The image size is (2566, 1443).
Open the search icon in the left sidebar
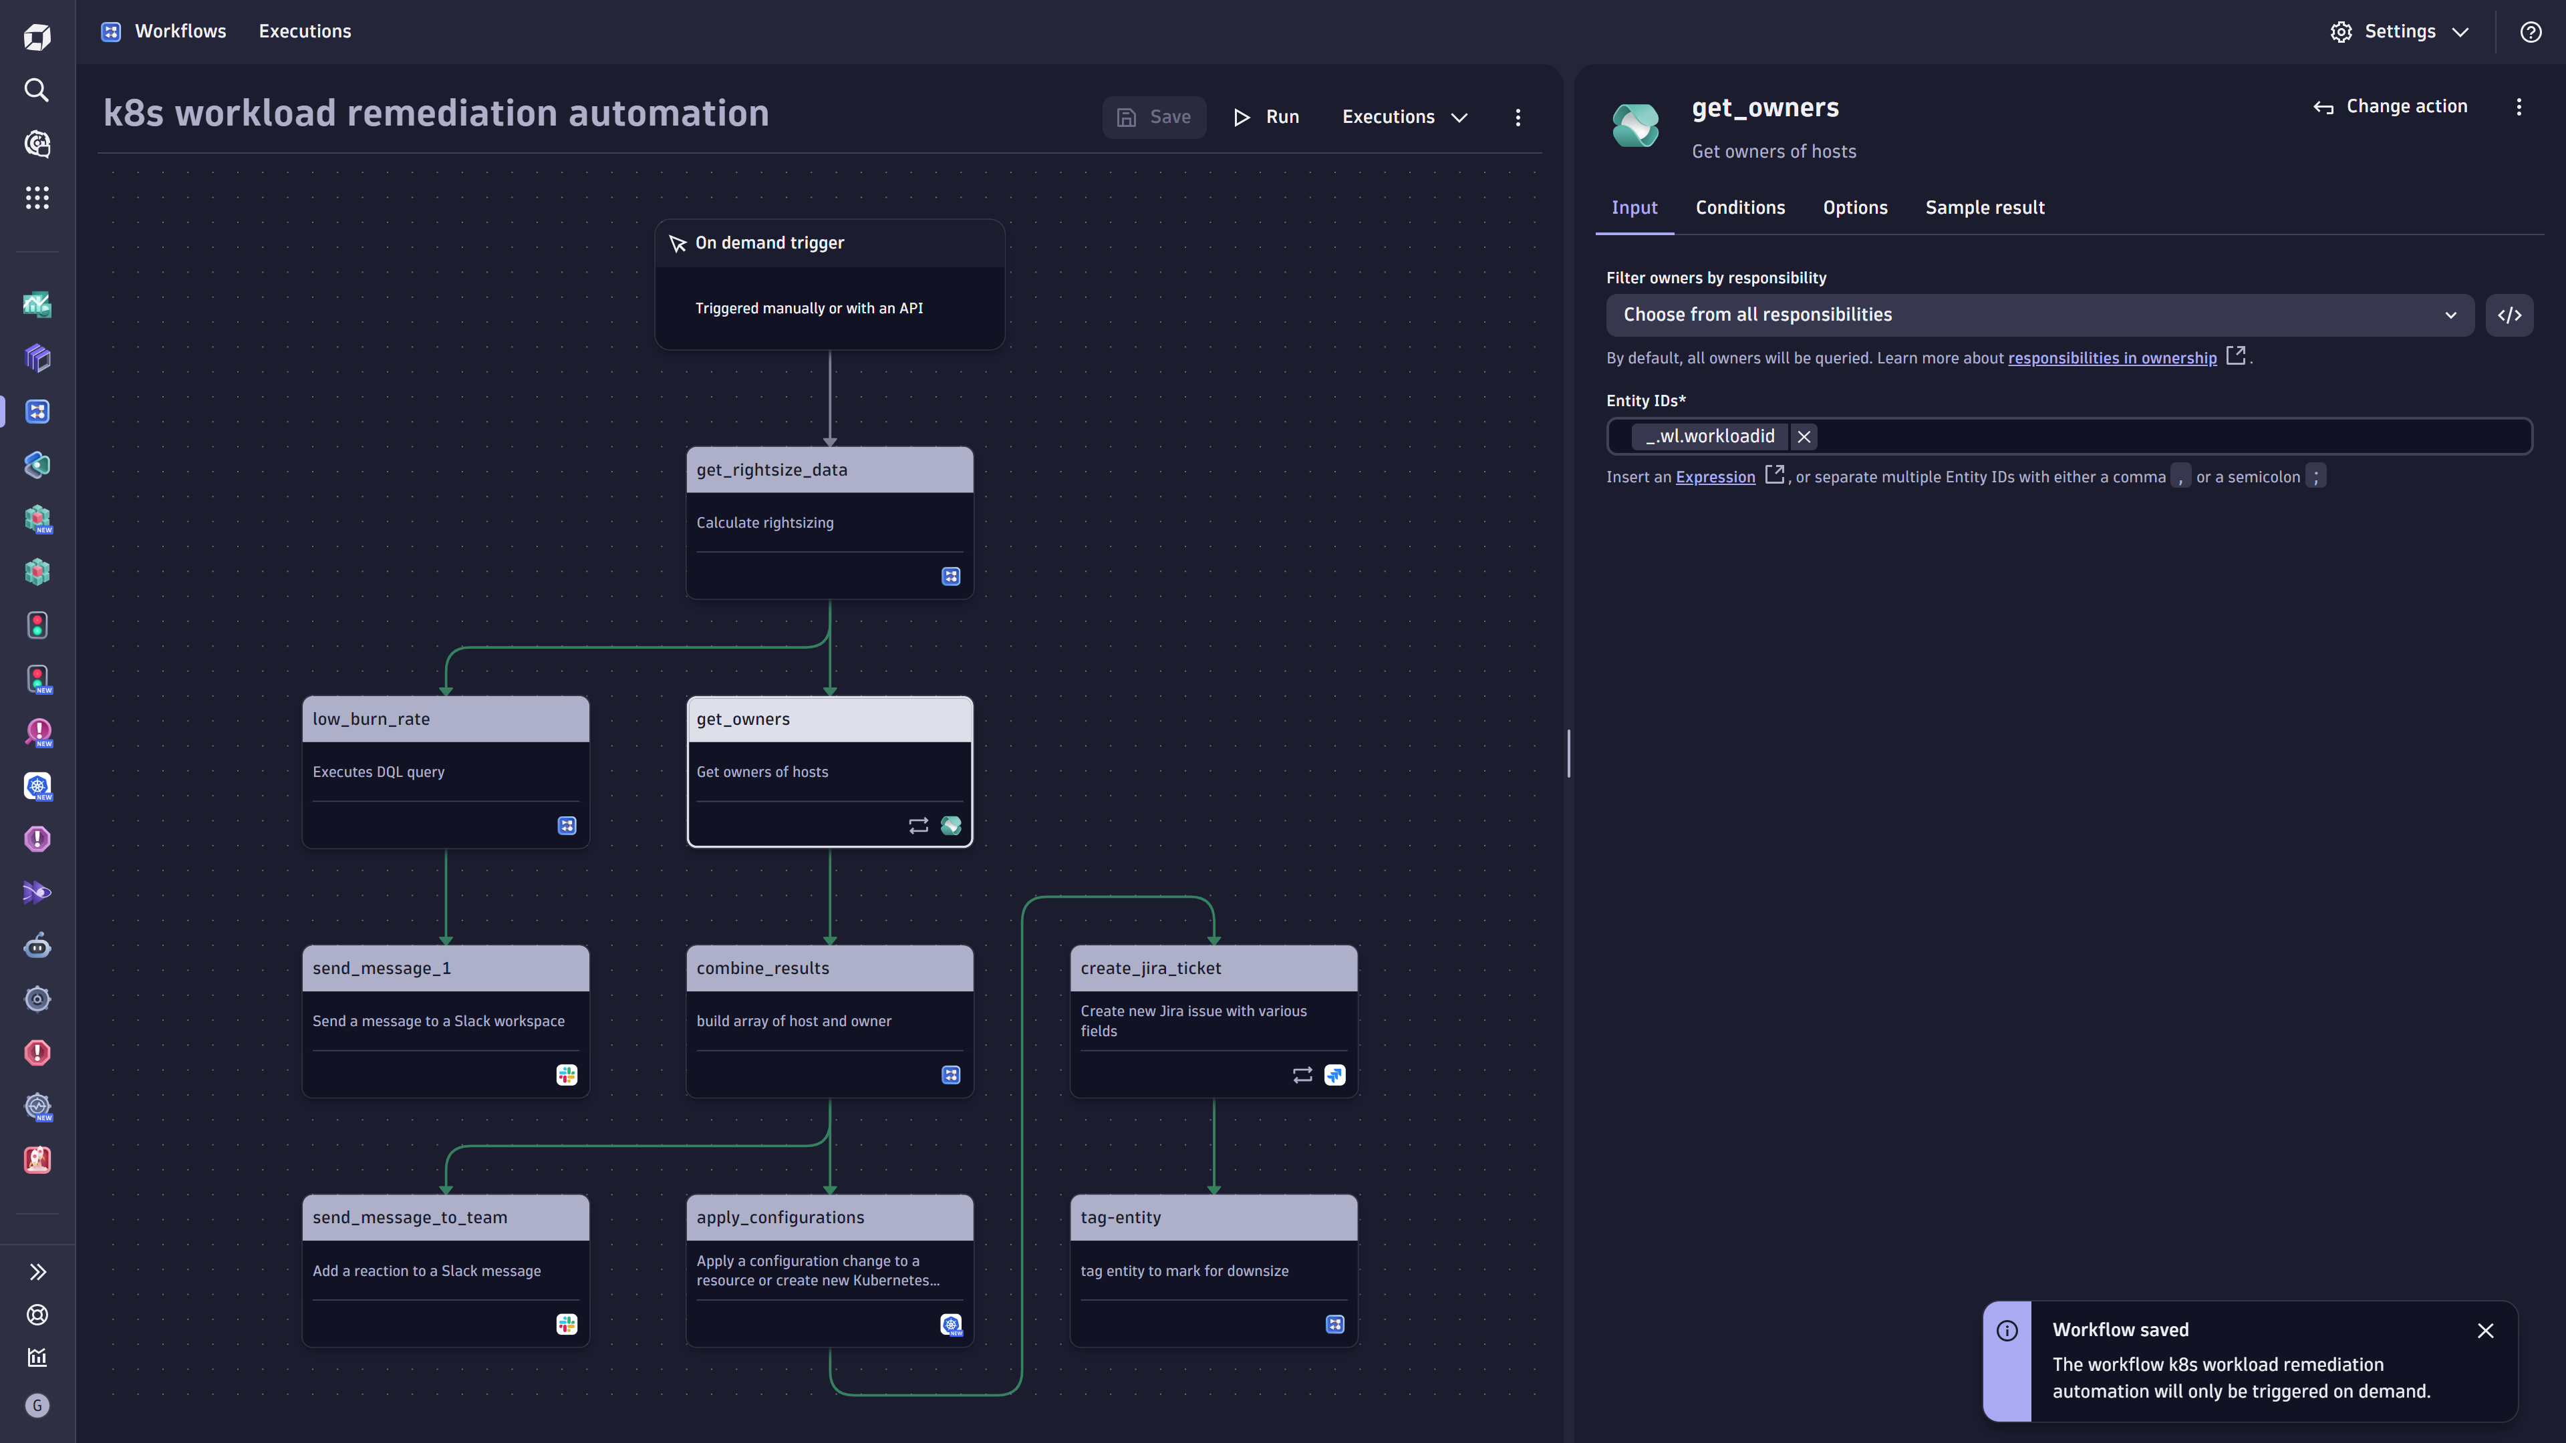pos(37,91)
